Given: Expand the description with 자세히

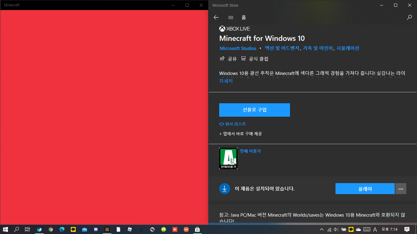Looking at the screenshot, I should tap(226, 81).
